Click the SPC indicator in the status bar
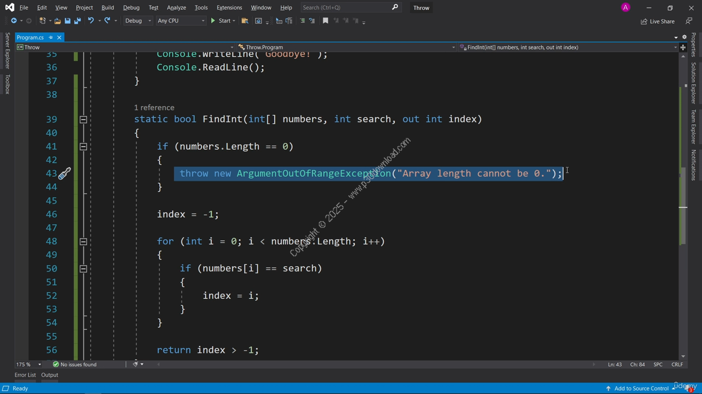 pos(658,364)
